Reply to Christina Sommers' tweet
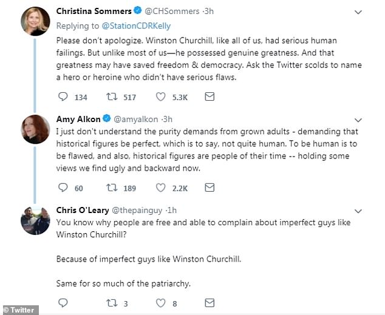 pos(63,97)
